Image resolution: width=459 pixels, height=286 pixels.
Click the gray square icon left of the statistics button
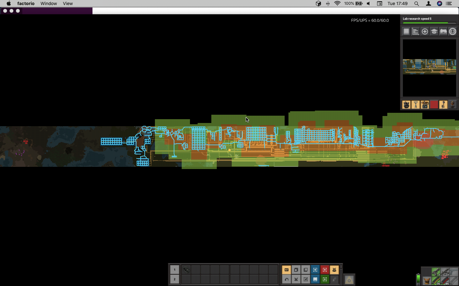pos(406,31)
